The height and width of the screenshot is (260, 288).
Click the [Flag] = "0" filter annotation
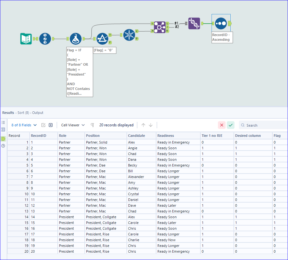point(105,50)
